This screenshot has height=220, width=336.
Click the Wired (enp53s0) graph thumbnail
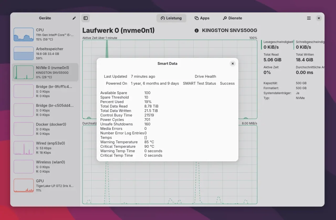point(24,148)
